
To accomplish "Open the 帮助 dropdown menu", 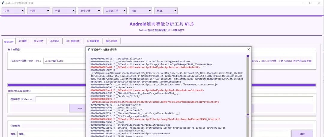I will tap(166, 11).
